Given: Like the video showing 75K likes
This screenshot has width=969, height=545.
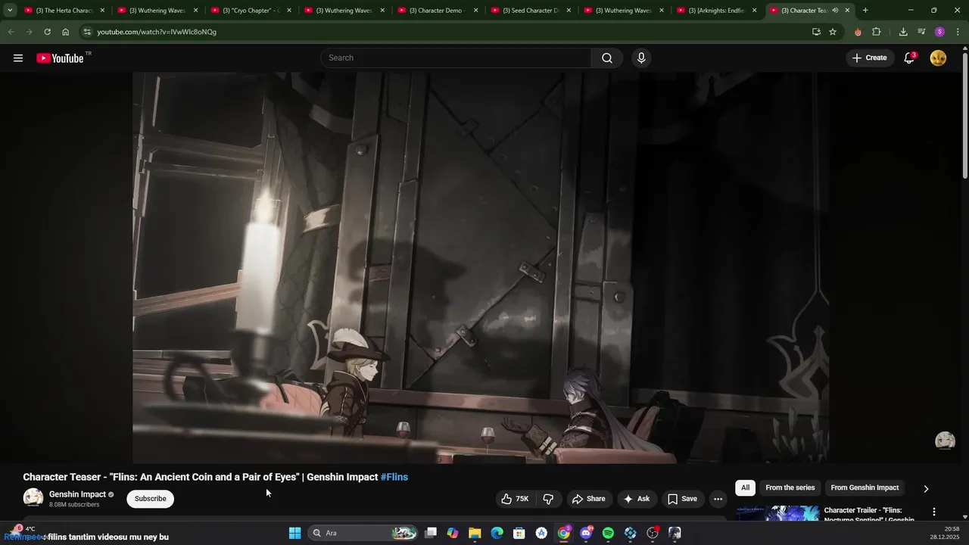Looking at the screenshot, I should (x=515, y=499).
